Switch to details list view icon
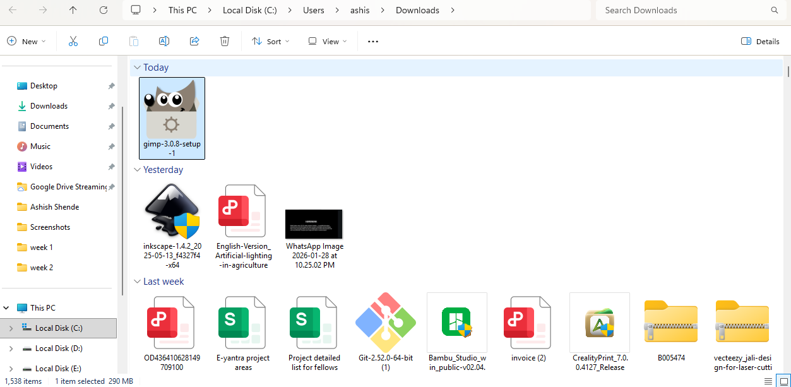 point(768,381)
